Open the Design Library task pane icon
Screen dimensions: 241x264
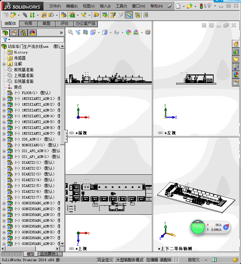point(236,52)
